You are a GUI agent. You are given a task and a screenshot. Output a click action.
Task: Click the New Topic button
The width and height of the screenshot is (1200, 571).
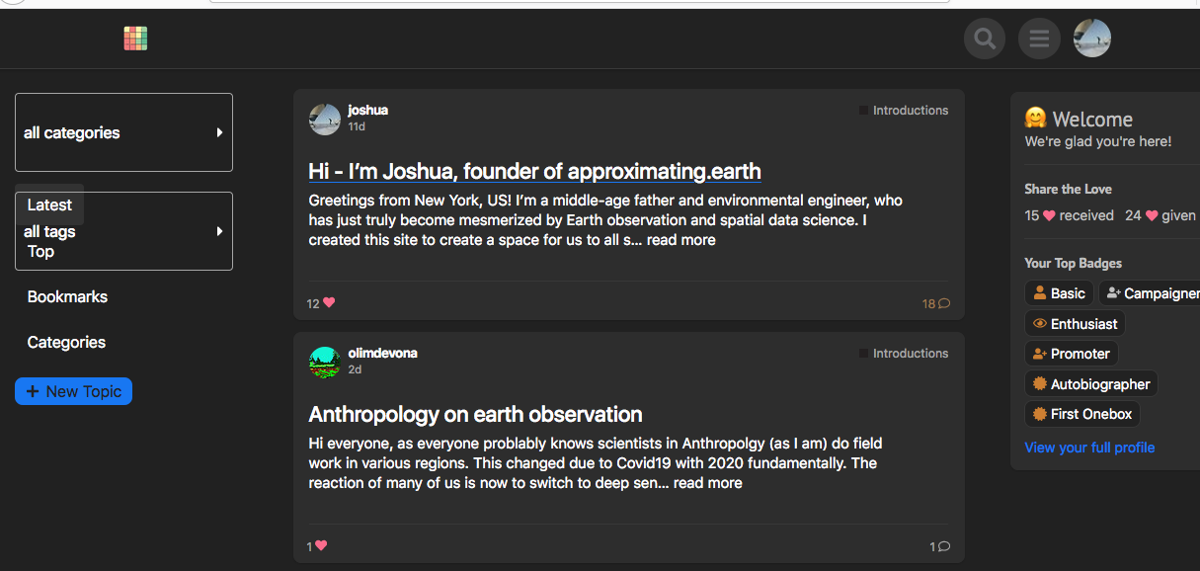point(73,391)
